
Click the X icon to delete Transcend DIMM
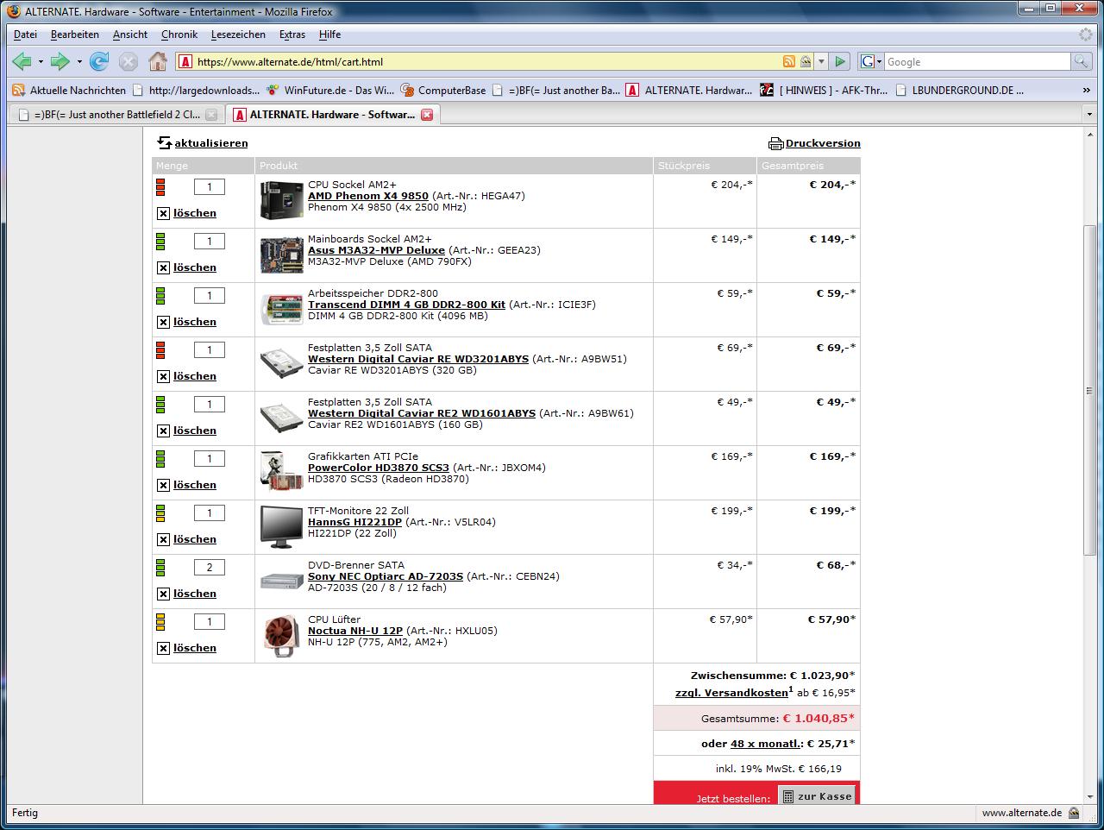click(x=163, y=322)
